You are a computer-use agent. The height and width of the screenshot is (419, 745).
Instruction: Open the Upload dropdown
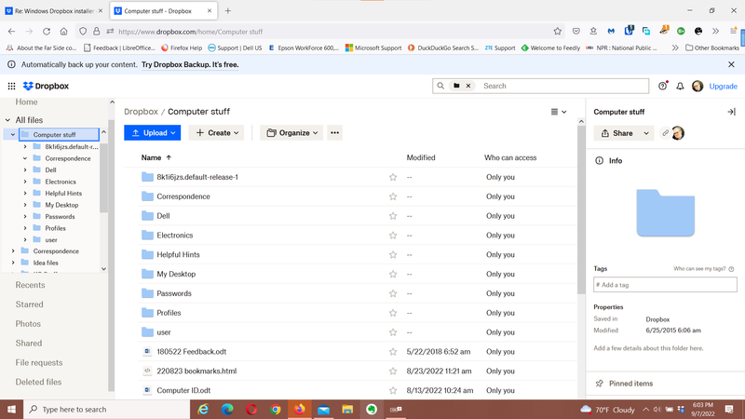[x=152, y=133]
